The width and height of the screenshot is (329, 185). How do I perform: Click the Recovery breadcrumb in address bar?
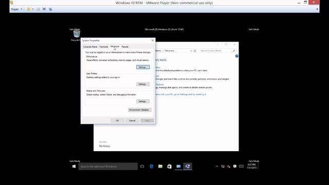[170, 51]
